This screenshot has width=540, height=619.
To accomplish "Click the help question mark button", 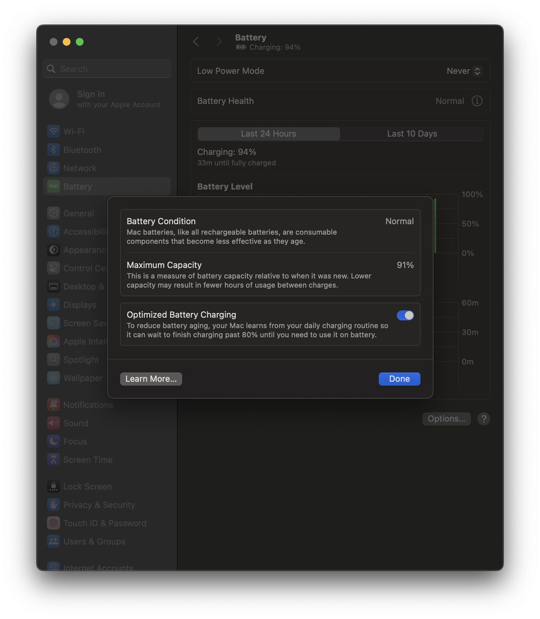I will (x=483, y=419).
